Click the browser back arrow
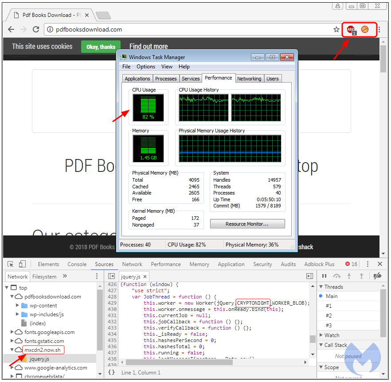Viewport: 391px width, 382px height. click(11, 29)
